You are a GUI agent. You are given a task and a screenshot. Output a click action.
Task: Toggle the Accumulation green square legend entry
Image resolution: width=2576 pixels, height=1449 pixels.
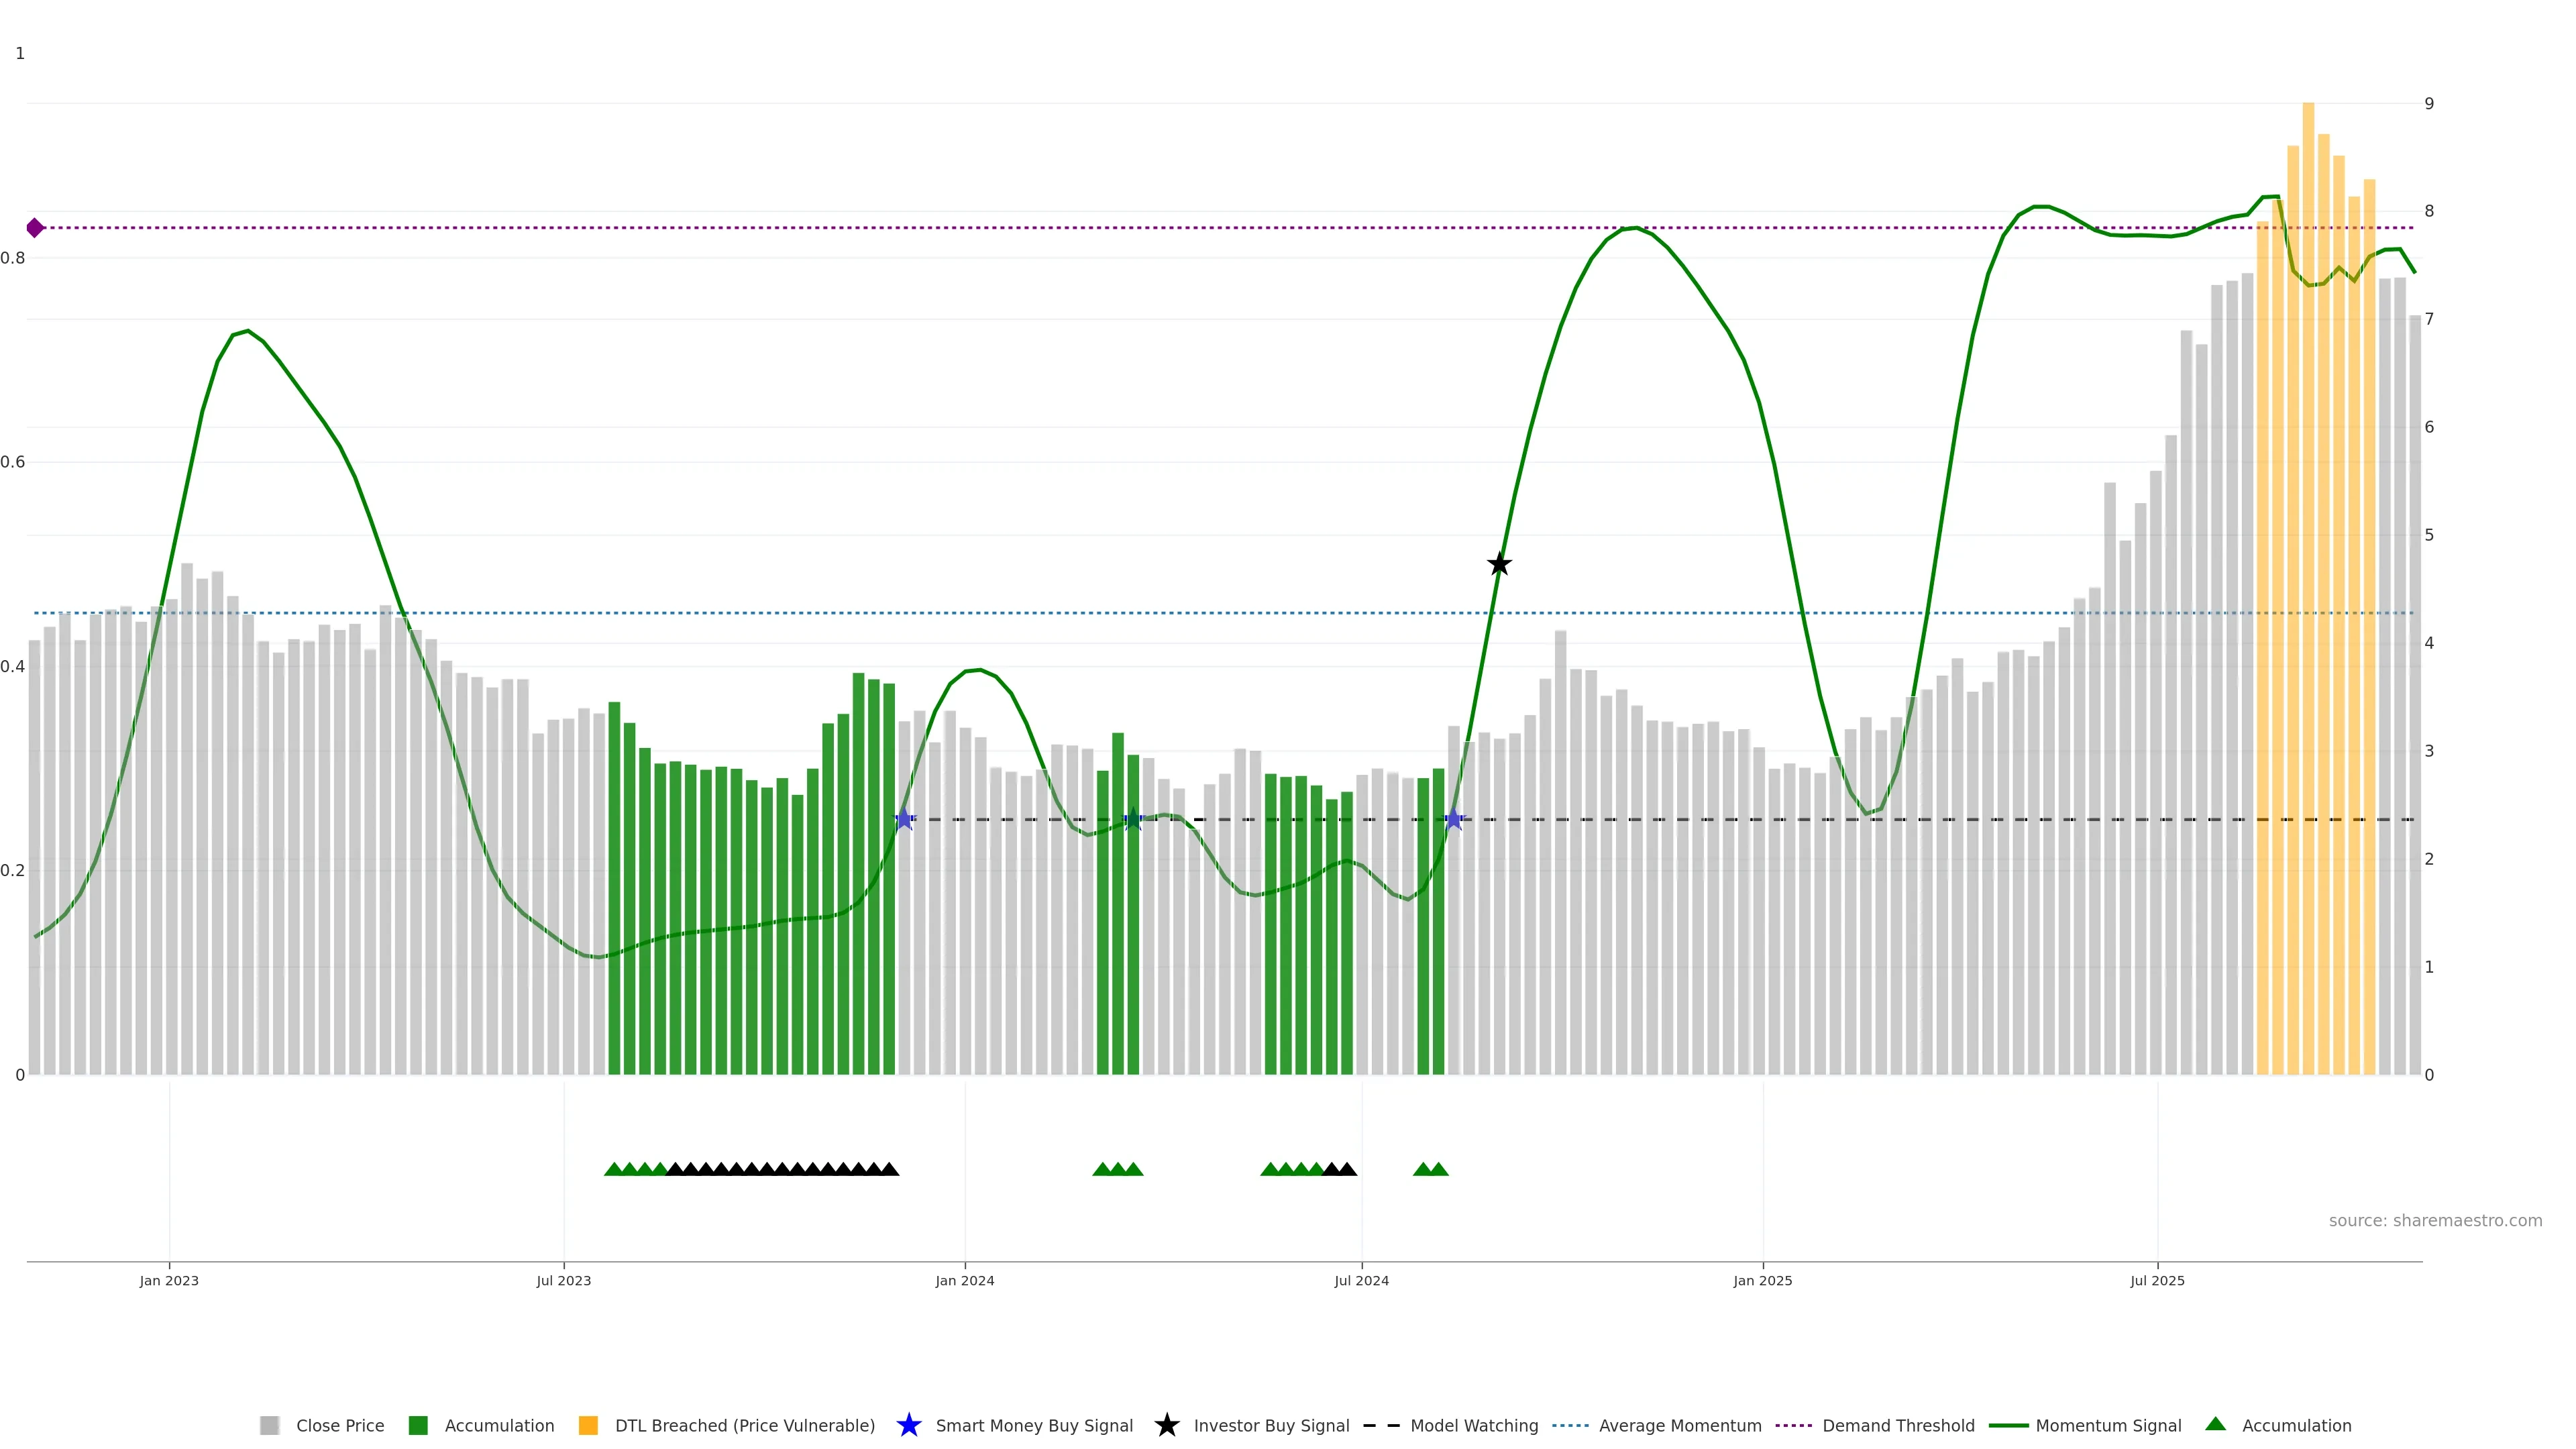pos(418,1425)
